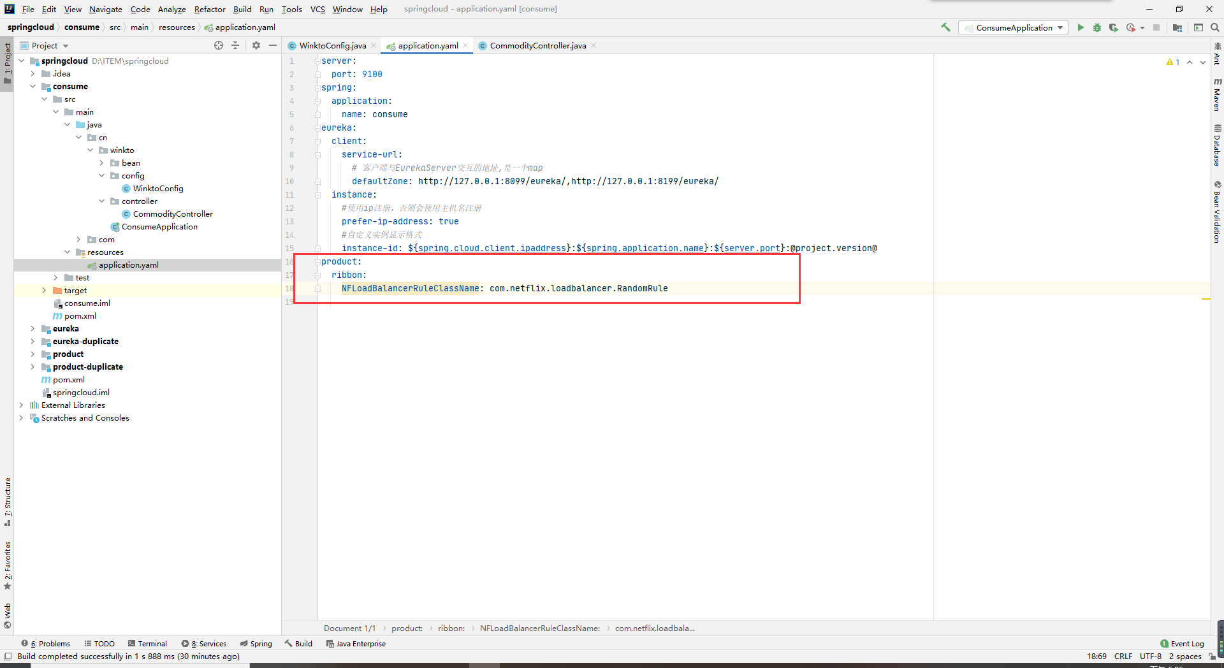Open the Favorites tool window

coord(7,565)
